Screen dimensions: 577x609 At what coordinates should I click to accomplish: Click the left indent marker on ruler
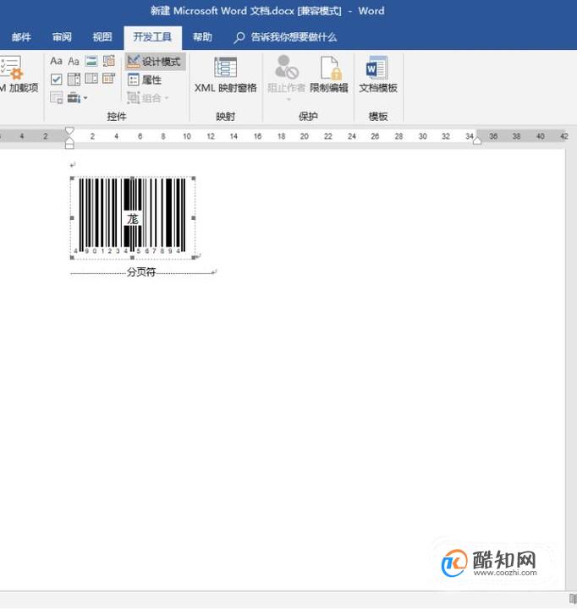click(x=69, y=145)
